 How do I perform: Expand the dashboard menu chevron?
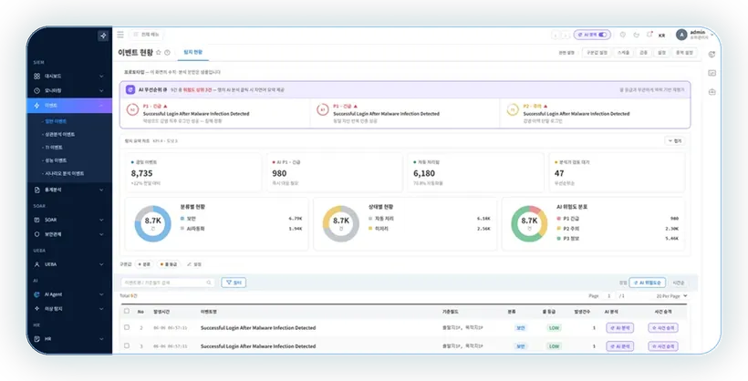point(101,77)
